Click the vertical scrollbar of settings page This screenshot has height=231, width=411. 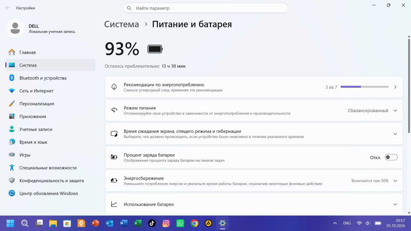409,86
